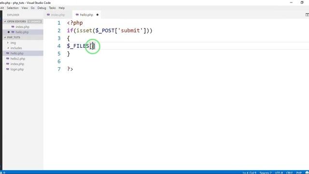The image size is (309, 174).
Task: Click the errors and warnings indicator in status bar
Action: 2,173
